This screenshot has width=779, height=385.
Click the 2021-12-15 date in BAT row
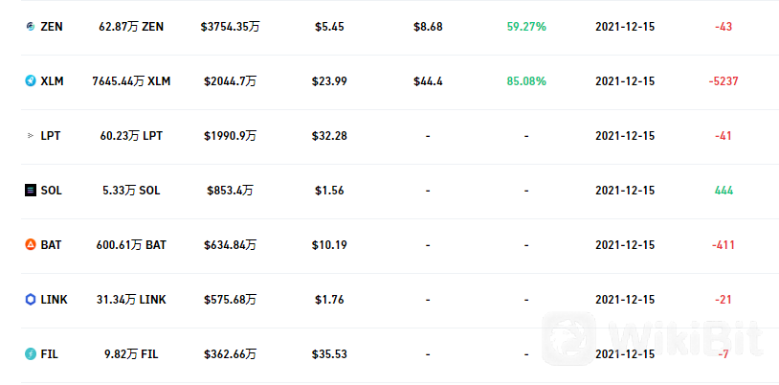coord(625,245)
